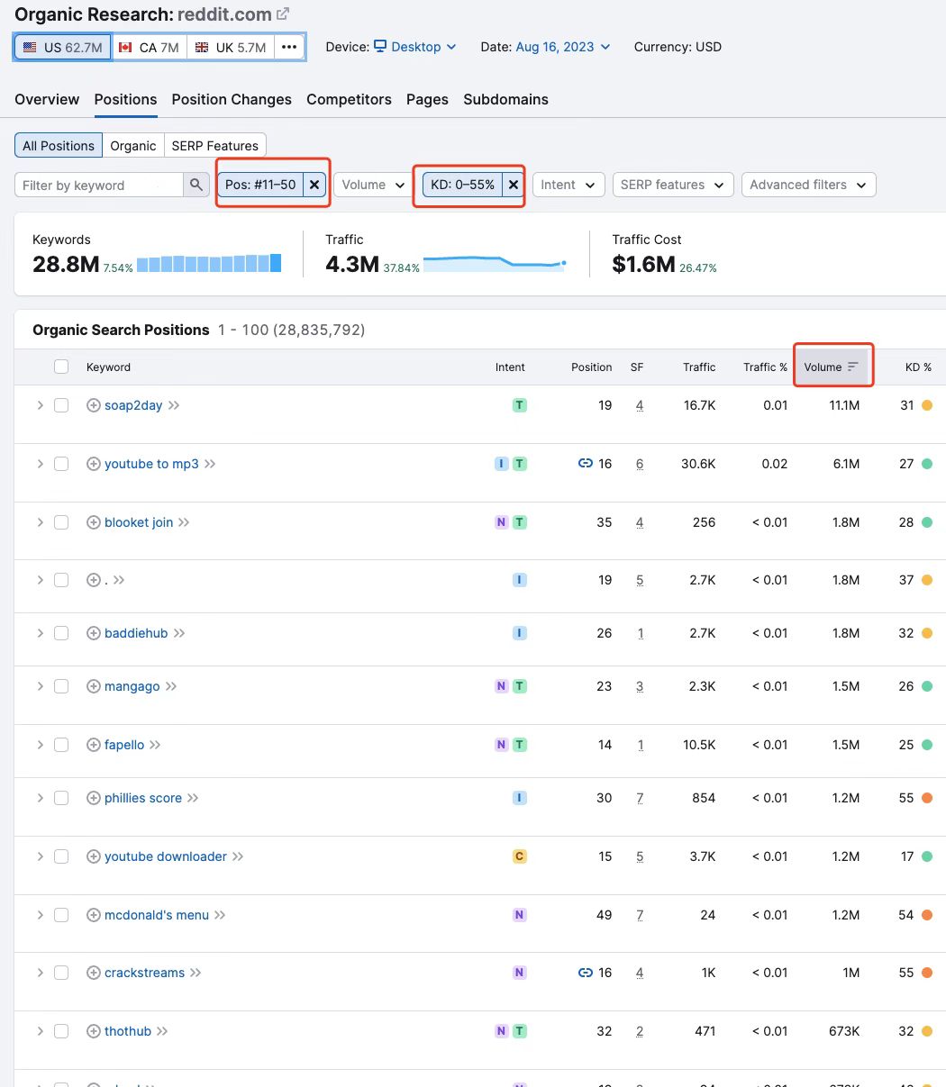The height and width of the screenshot is (1087, 946).
Task: Check the soap2day row checkbox
Action: 61,405
